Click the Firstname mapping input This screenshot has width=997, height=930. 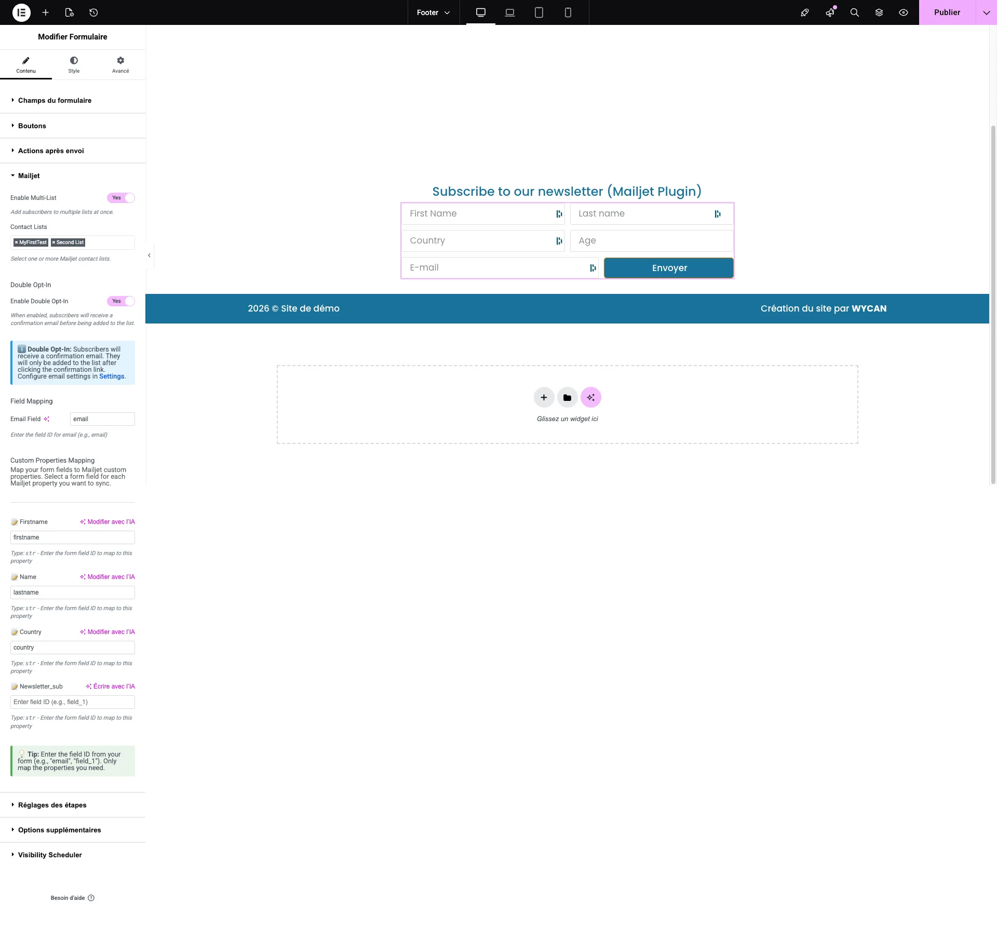pos(73,537)
